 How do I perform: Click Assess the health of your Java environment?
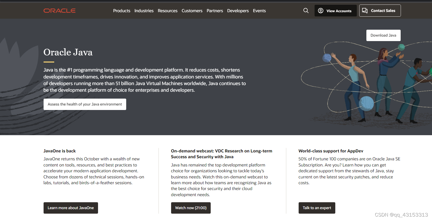coord(85,104)
